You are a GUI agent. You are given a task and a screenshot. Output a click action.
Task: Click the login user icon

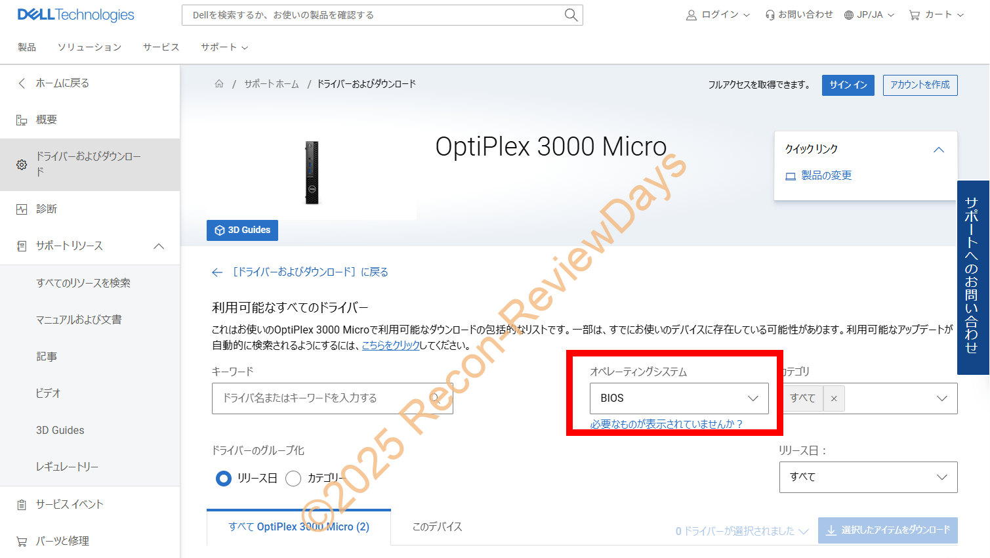691,15
